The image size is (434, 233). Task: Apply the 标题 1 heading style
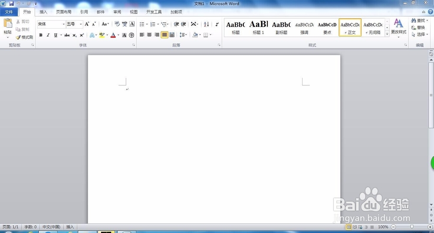(259, 27)
